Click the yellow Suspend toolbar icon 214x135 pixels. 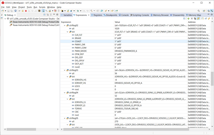pos(23,11)
